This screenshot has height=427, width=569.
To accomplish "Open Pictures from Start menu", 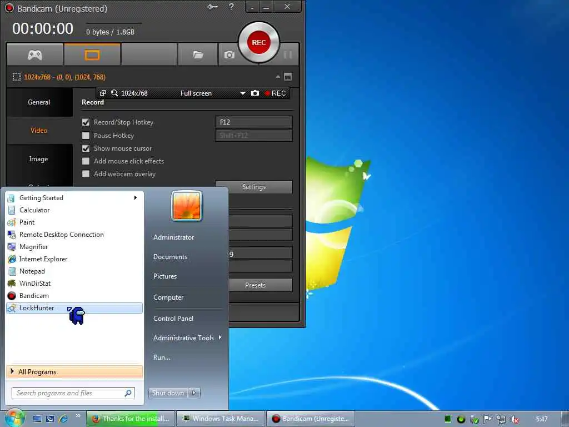I will (165, 276).
